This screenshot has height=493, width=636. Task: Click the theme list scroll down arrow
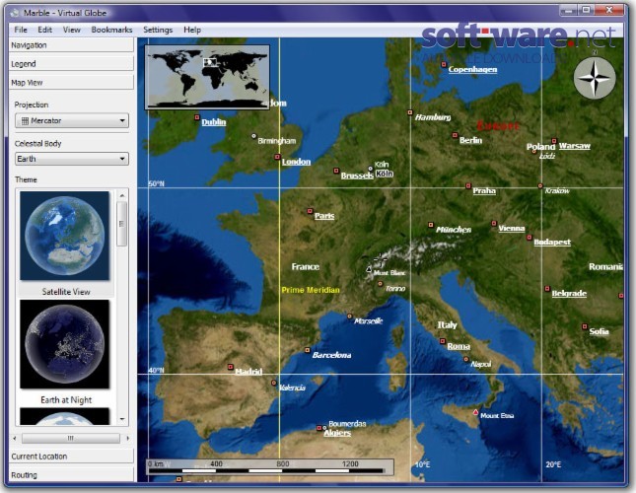[x=122, y=419]
